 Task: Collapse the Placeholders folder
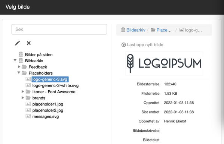(x=19, y=73)
